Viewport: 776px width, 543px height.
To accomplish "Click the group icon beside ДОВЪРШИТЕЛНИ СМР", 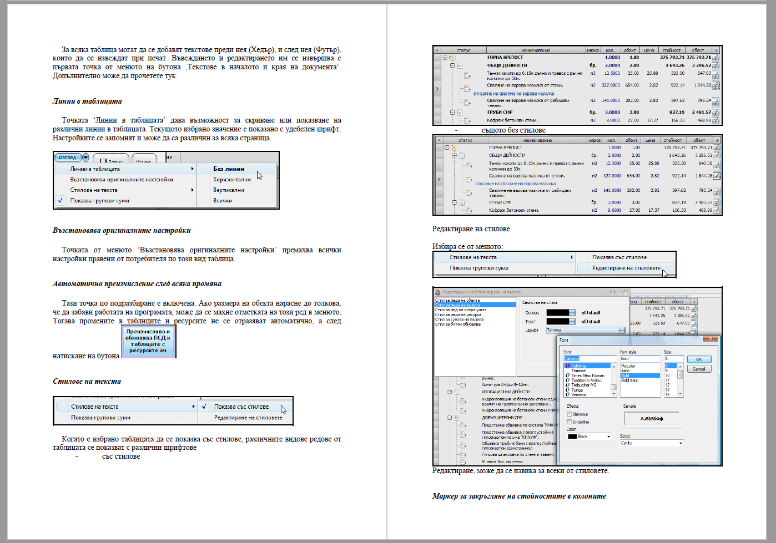I will pyautogui.click(x=457, y=418).
